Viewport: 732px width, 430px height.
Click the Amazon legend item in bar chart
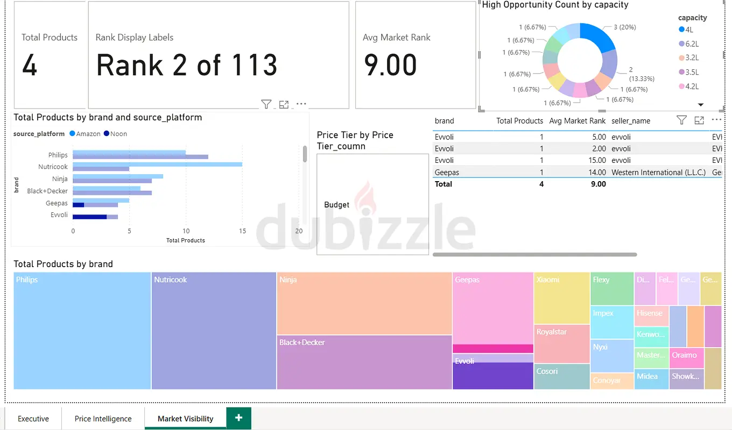click(85, 133)
